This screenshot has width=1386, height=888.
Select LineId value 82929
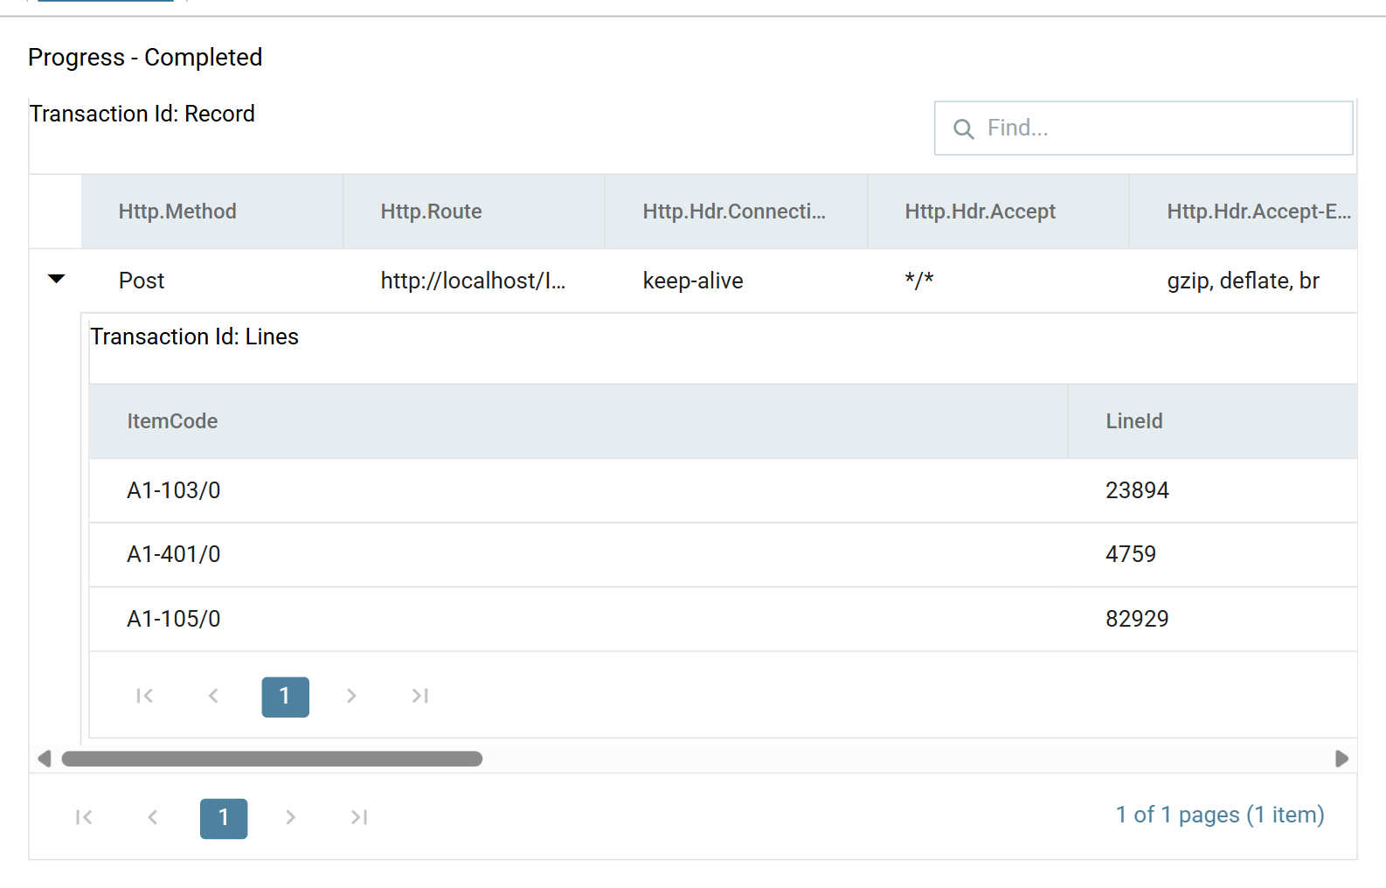1137,619
